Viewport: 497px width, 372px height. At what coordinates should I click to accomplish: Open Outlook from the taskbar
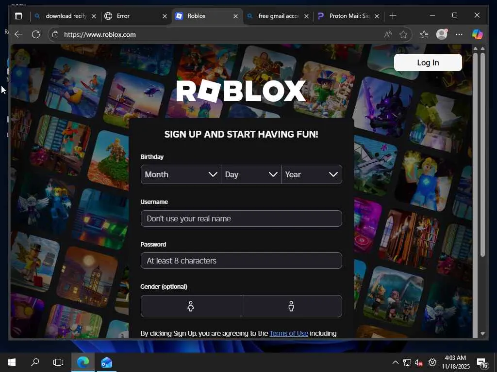[x=106, y=362]
